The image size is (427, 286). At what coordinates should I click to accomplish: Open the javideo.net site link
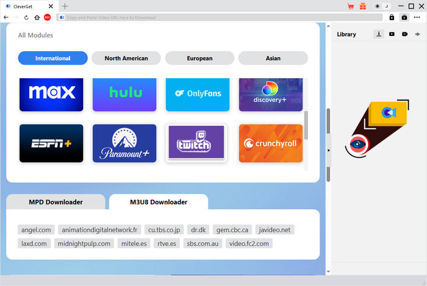[274, 230]
